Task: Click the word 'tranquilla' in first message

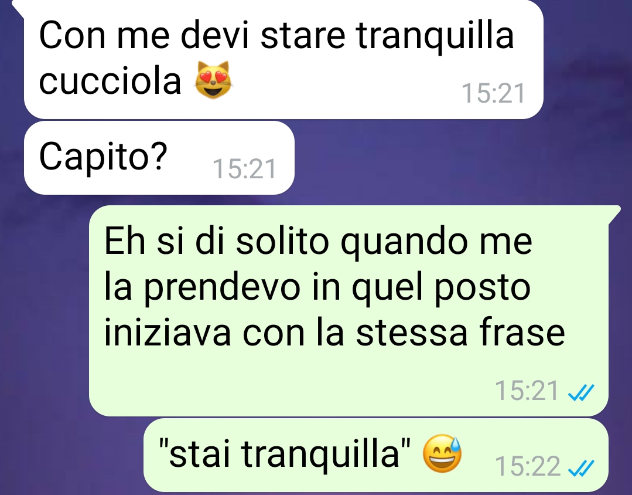Action: tap(435, 36)
